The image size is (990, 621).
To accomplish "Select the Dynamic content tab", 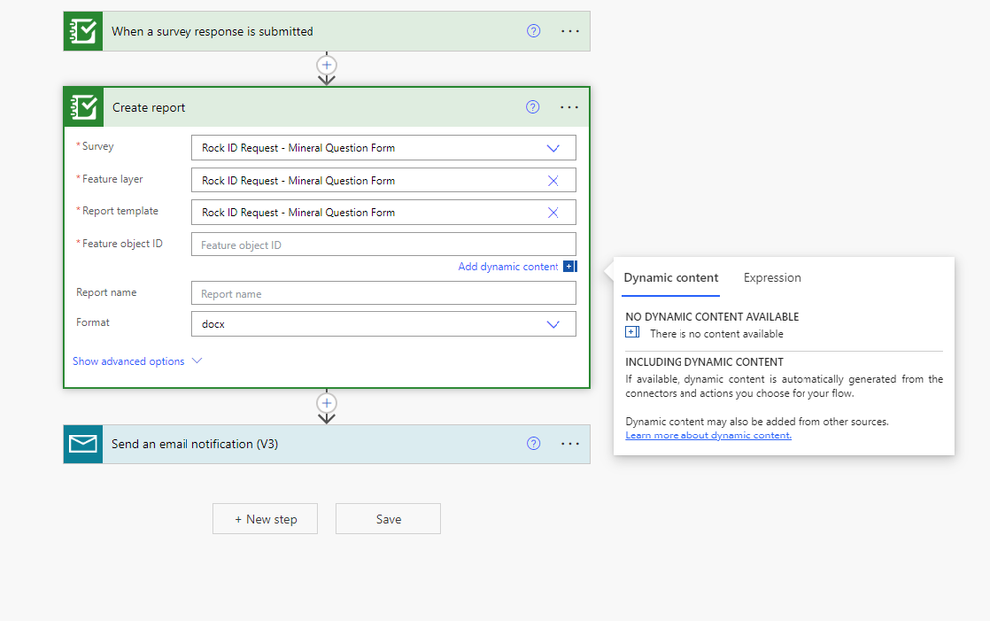I will click(x=671, y=278).
